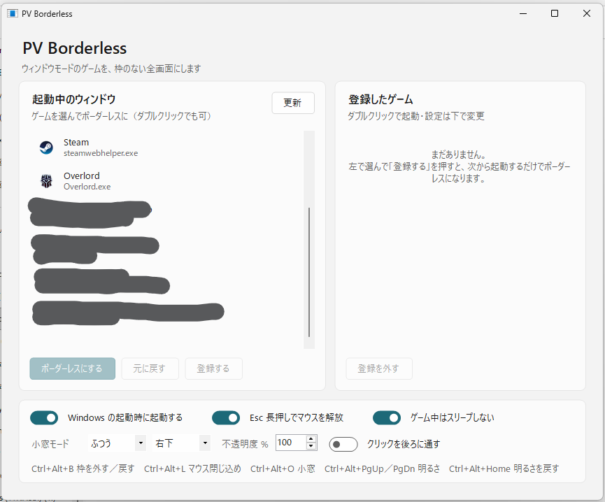Click the large PV Borderless app heading
The height and width of the screenshot is (502, 605).
click(74, 48)
